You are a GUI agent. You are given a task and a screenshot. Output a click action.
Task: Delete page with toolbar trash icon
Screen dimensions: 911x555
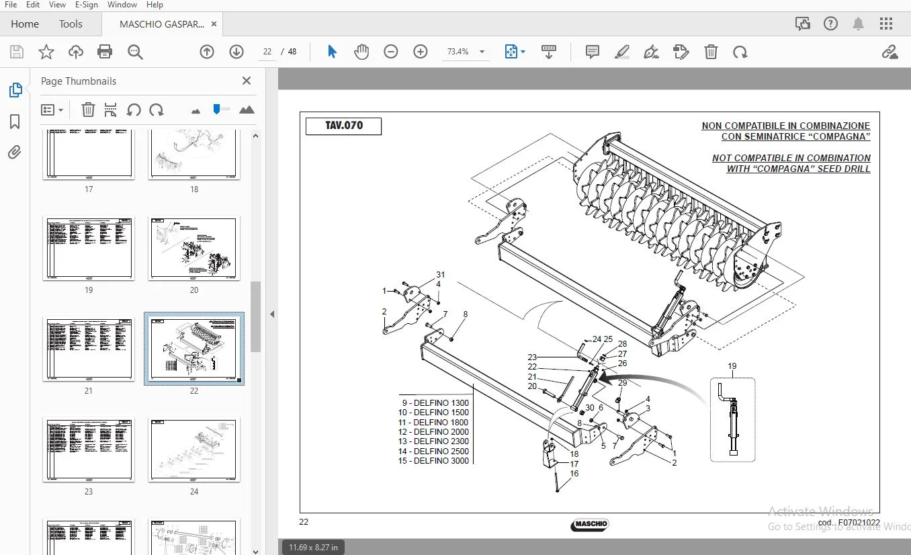pos(711,52)
